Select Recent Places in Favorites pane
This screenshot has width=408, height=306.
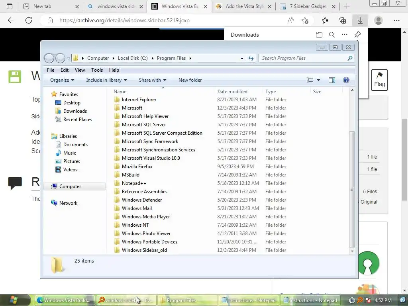(x=78, y=120)
